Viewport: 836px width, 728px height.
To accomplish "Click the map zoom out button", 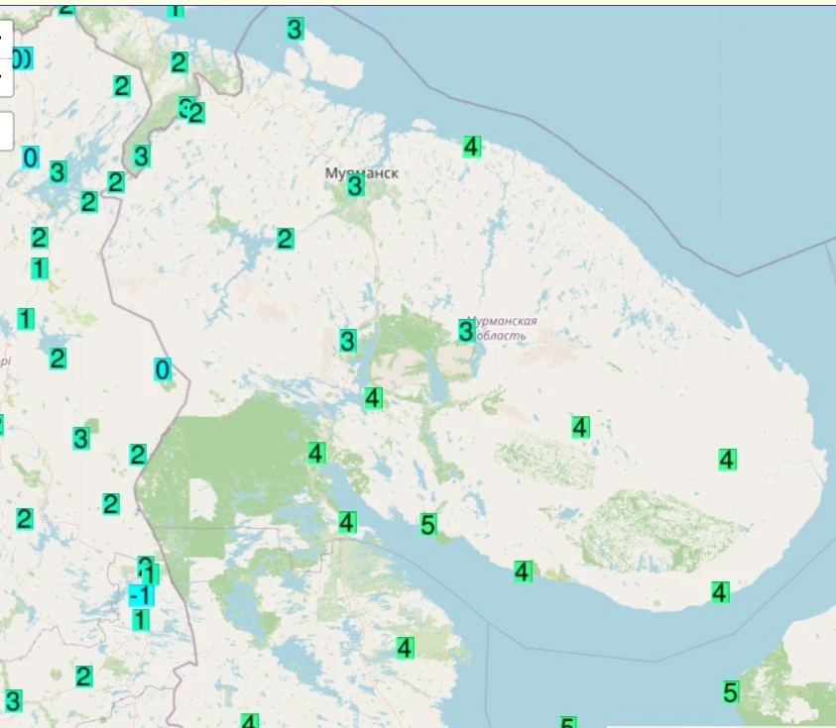I will pyautogui.click(x=4, y=77).
